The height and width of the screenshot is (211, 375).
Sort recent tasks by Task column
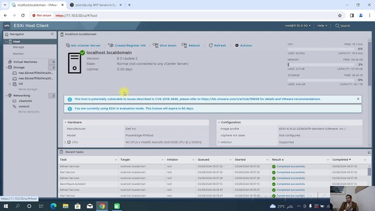(63, 159)
